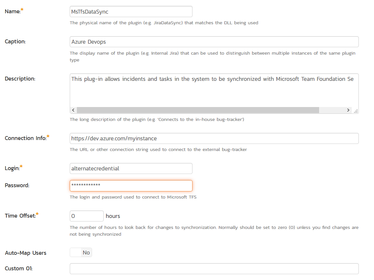Select the Connection Info URL field

point(214,138)
